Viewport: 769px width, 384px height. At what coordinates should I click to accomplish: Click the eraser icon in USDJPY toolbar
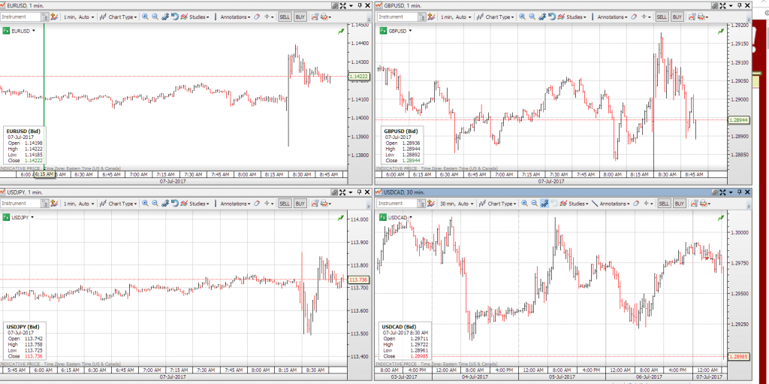click(258, 204)
